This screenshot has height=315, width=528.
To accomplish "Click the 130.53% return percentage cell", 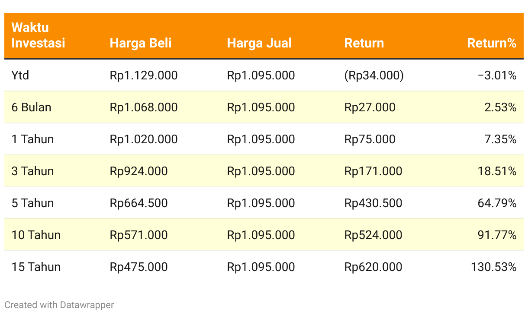I will click(494, 267).
